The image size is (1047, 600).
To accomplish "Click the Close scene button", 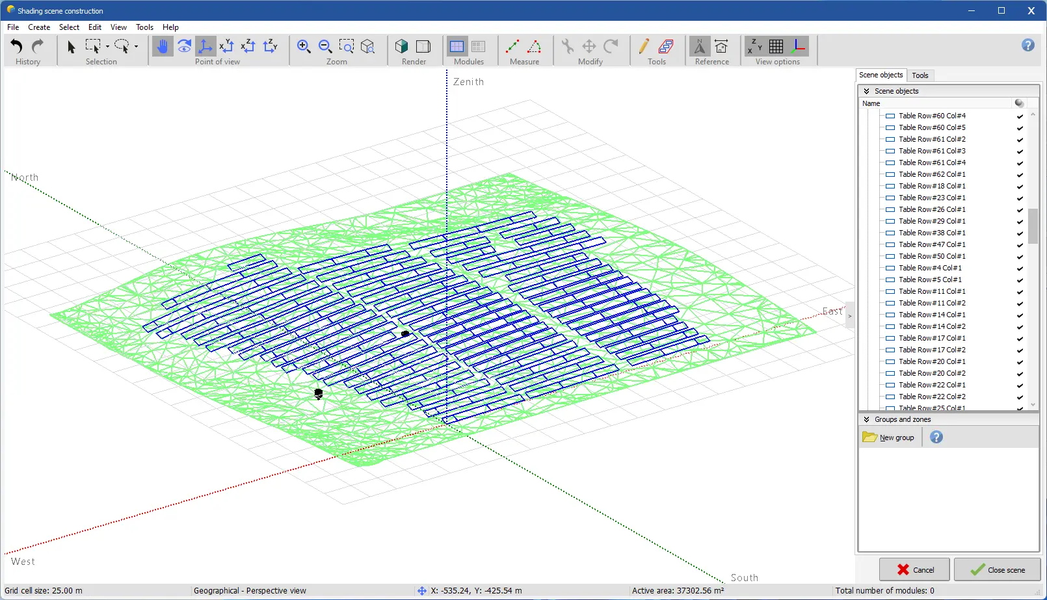I will coord(997,569).
